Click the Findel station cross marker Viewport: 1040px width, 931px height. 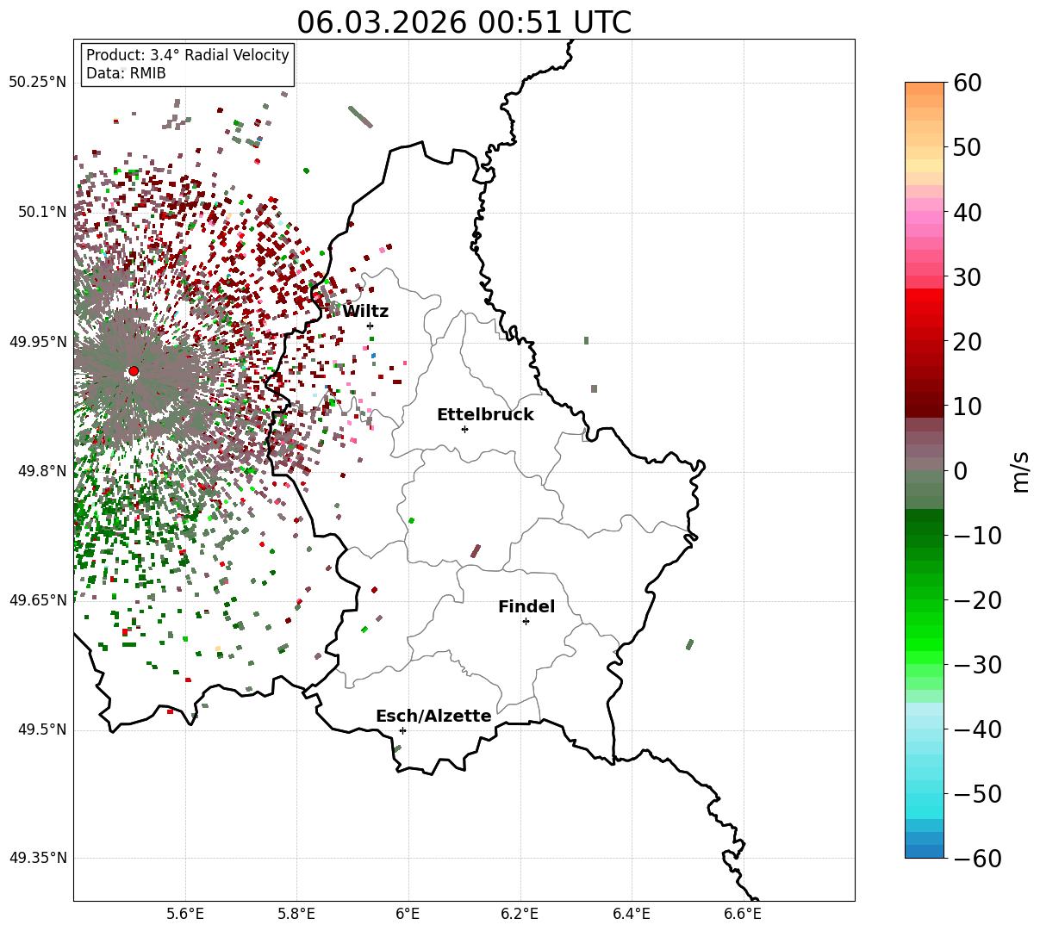coord(526,621)
